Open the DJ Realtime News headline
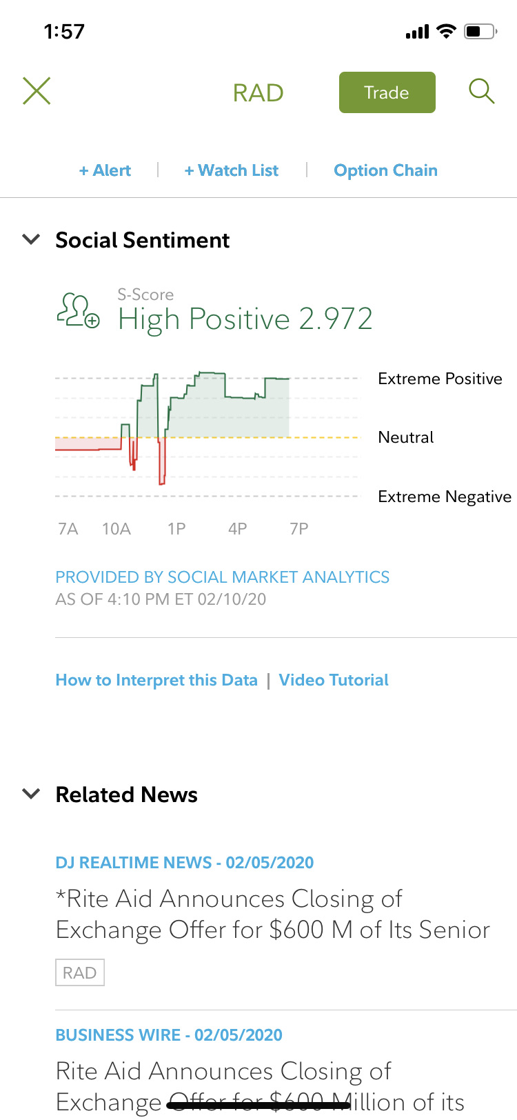This screenshot has width=517, height=1120. (x=273, y=914)
